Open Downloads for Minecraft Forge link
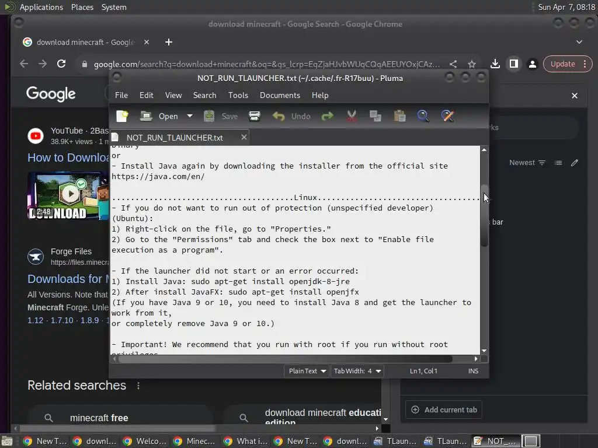The width and height of the screenshot is (598, 448). coord(68,279)
